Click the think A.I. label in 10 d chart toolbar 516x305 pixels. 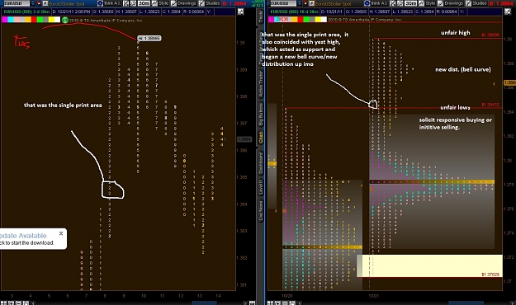pyautogui.click(x=380, y=3)
